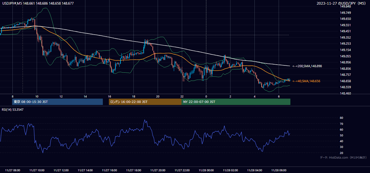370x173 pixels.
Task: Click price axis label 148.658
Action: [346, 81]
